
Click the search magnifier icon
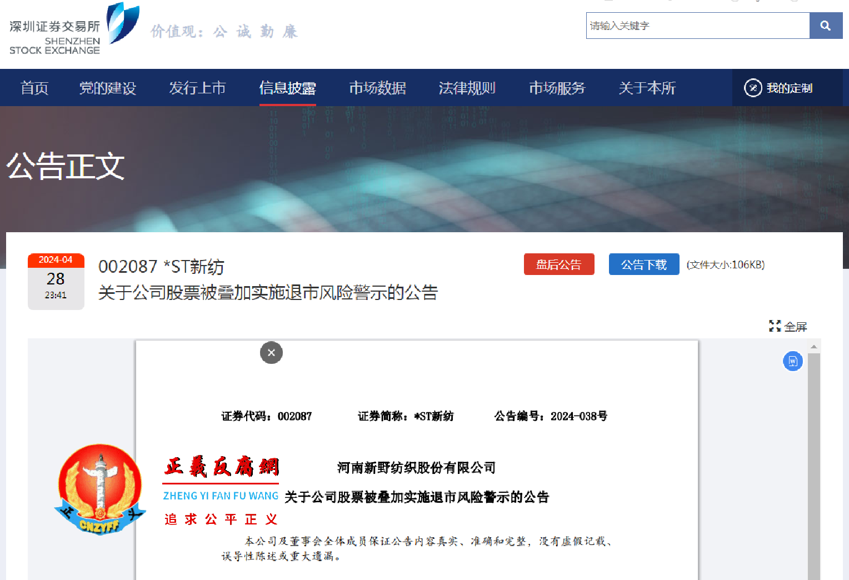[826, 26]
